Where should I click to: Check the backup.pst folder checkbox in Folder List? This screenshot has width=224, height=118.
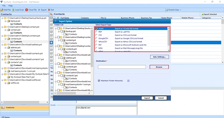coord(61,31)
